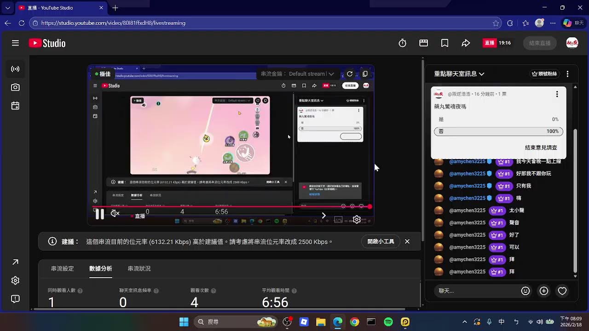Click the bookmark marker icon in the header
589x331 pixels.
tap(445, 43)
